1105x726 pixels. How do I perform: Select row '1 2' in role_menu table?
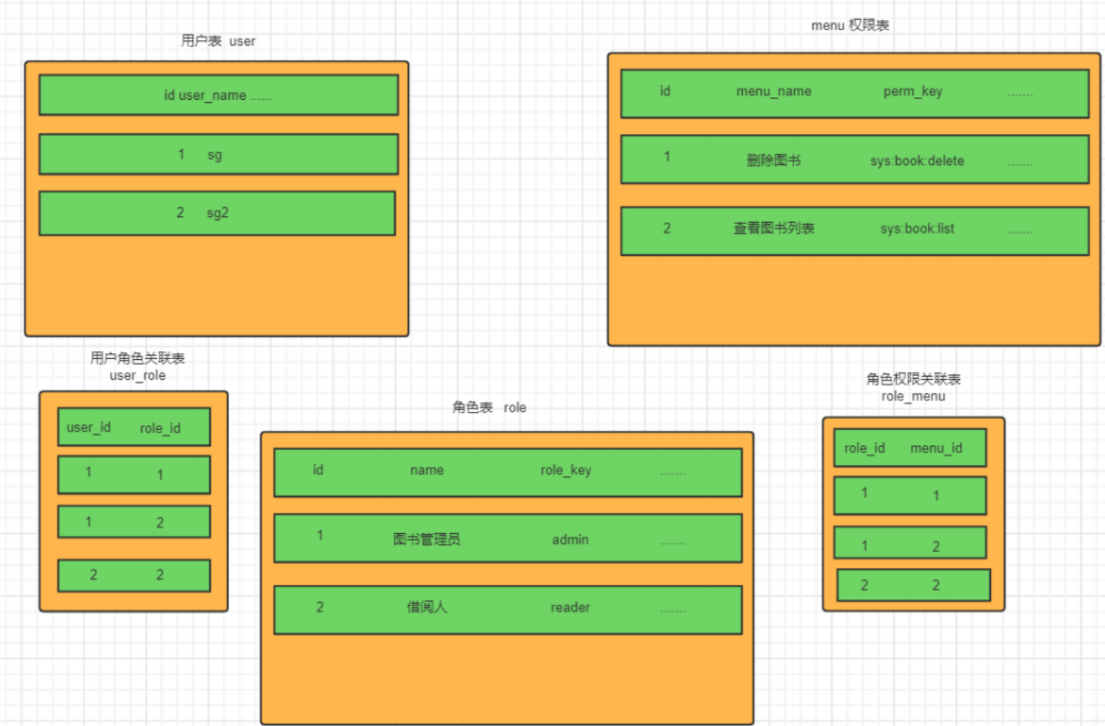tap(910, 543)
